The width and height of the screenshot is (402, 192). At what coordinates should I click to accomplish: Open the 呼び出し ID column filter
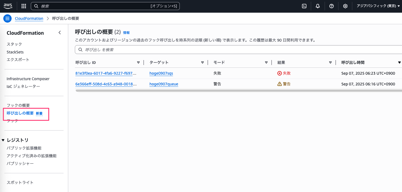(138, 62)
